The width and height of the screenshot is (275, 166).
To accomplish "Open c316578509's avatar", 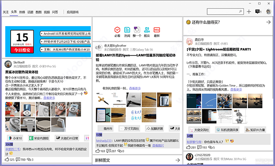I will (190, 157).
